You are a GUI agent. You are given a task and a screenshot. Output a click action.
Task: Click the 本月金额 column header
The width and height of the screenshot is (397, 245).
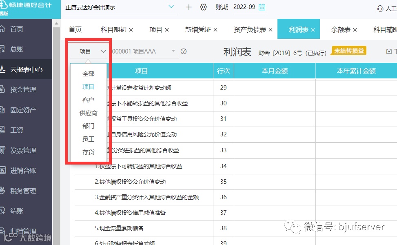pos(275,71)
